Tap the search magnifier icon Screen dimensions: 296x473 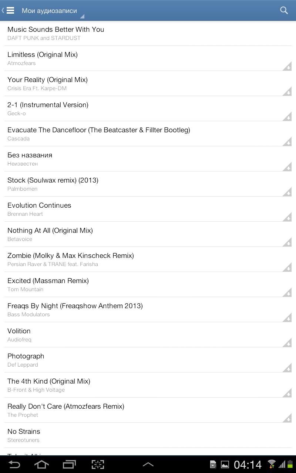[284, 10]
